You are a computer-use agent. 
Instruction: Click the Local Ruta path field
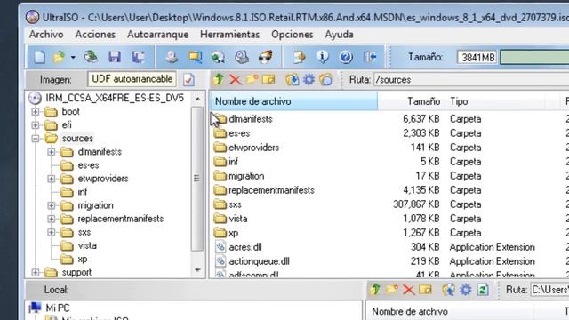coord(549,290)
